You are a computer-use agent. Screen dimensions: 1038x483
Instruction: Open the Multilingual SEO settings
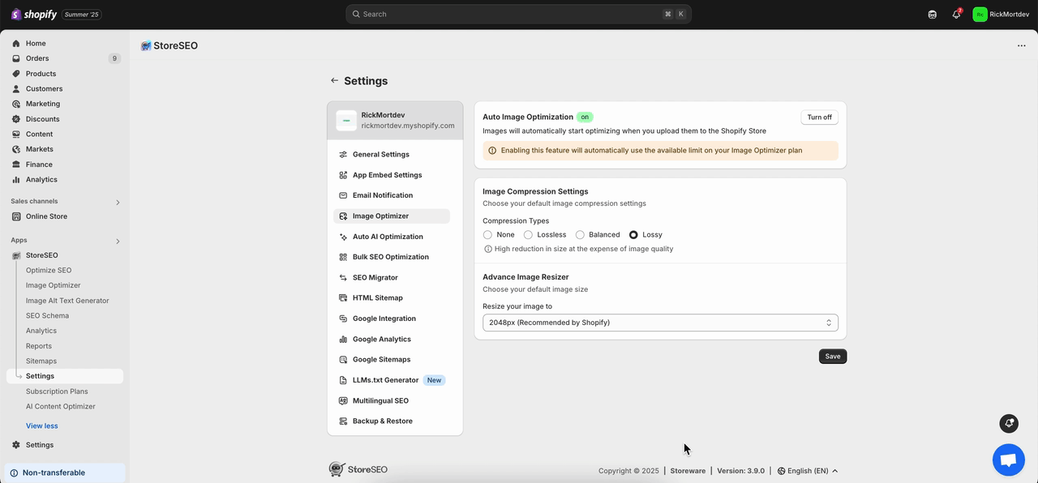point(392,401)
